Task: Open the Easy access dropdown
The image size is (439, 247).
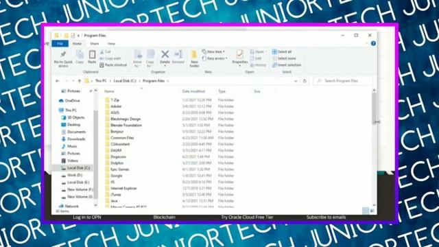Action: click(x=215, y=58)
